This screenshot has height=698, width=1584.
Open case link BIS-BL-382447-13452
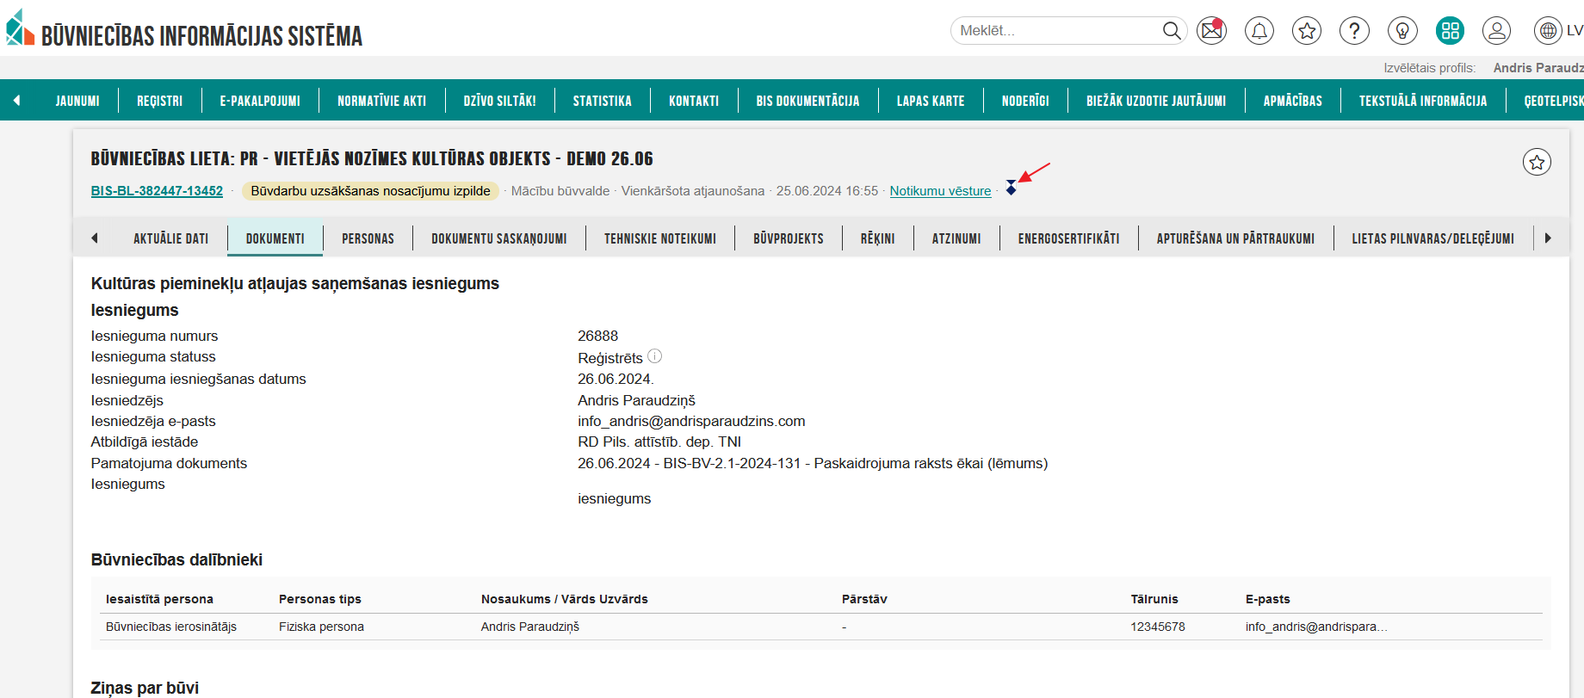pyautogui.click(x=157, y=191)
